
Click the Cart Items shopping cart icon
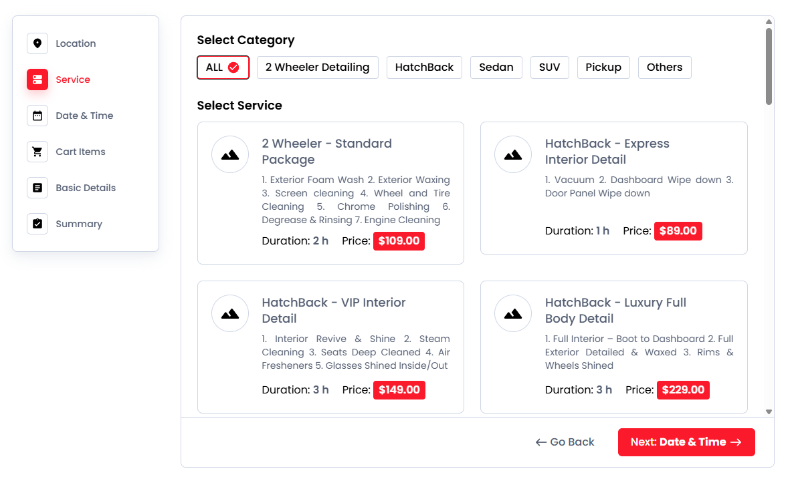(37, 152)
